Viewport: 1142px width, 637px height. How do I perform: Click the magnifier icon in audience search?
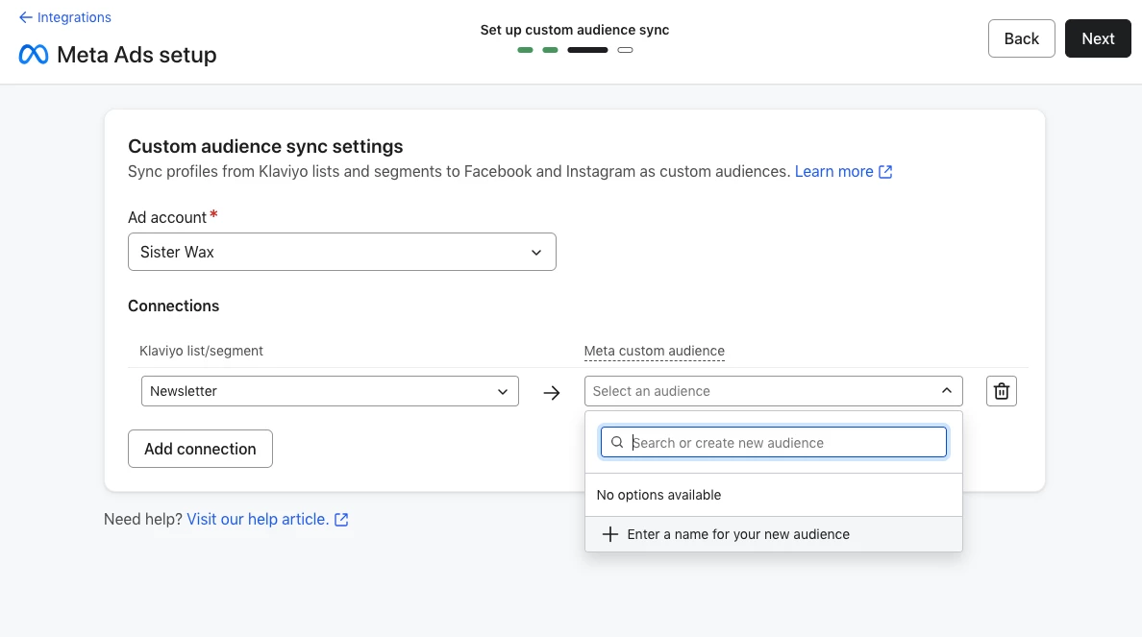[617, 443]
